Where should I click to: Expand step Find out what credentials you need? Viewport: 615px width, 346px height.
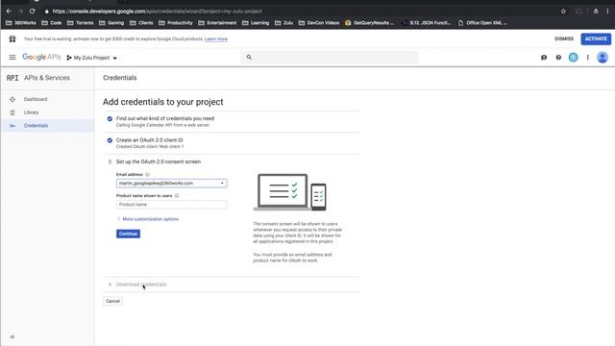click(x=165, y=118)
